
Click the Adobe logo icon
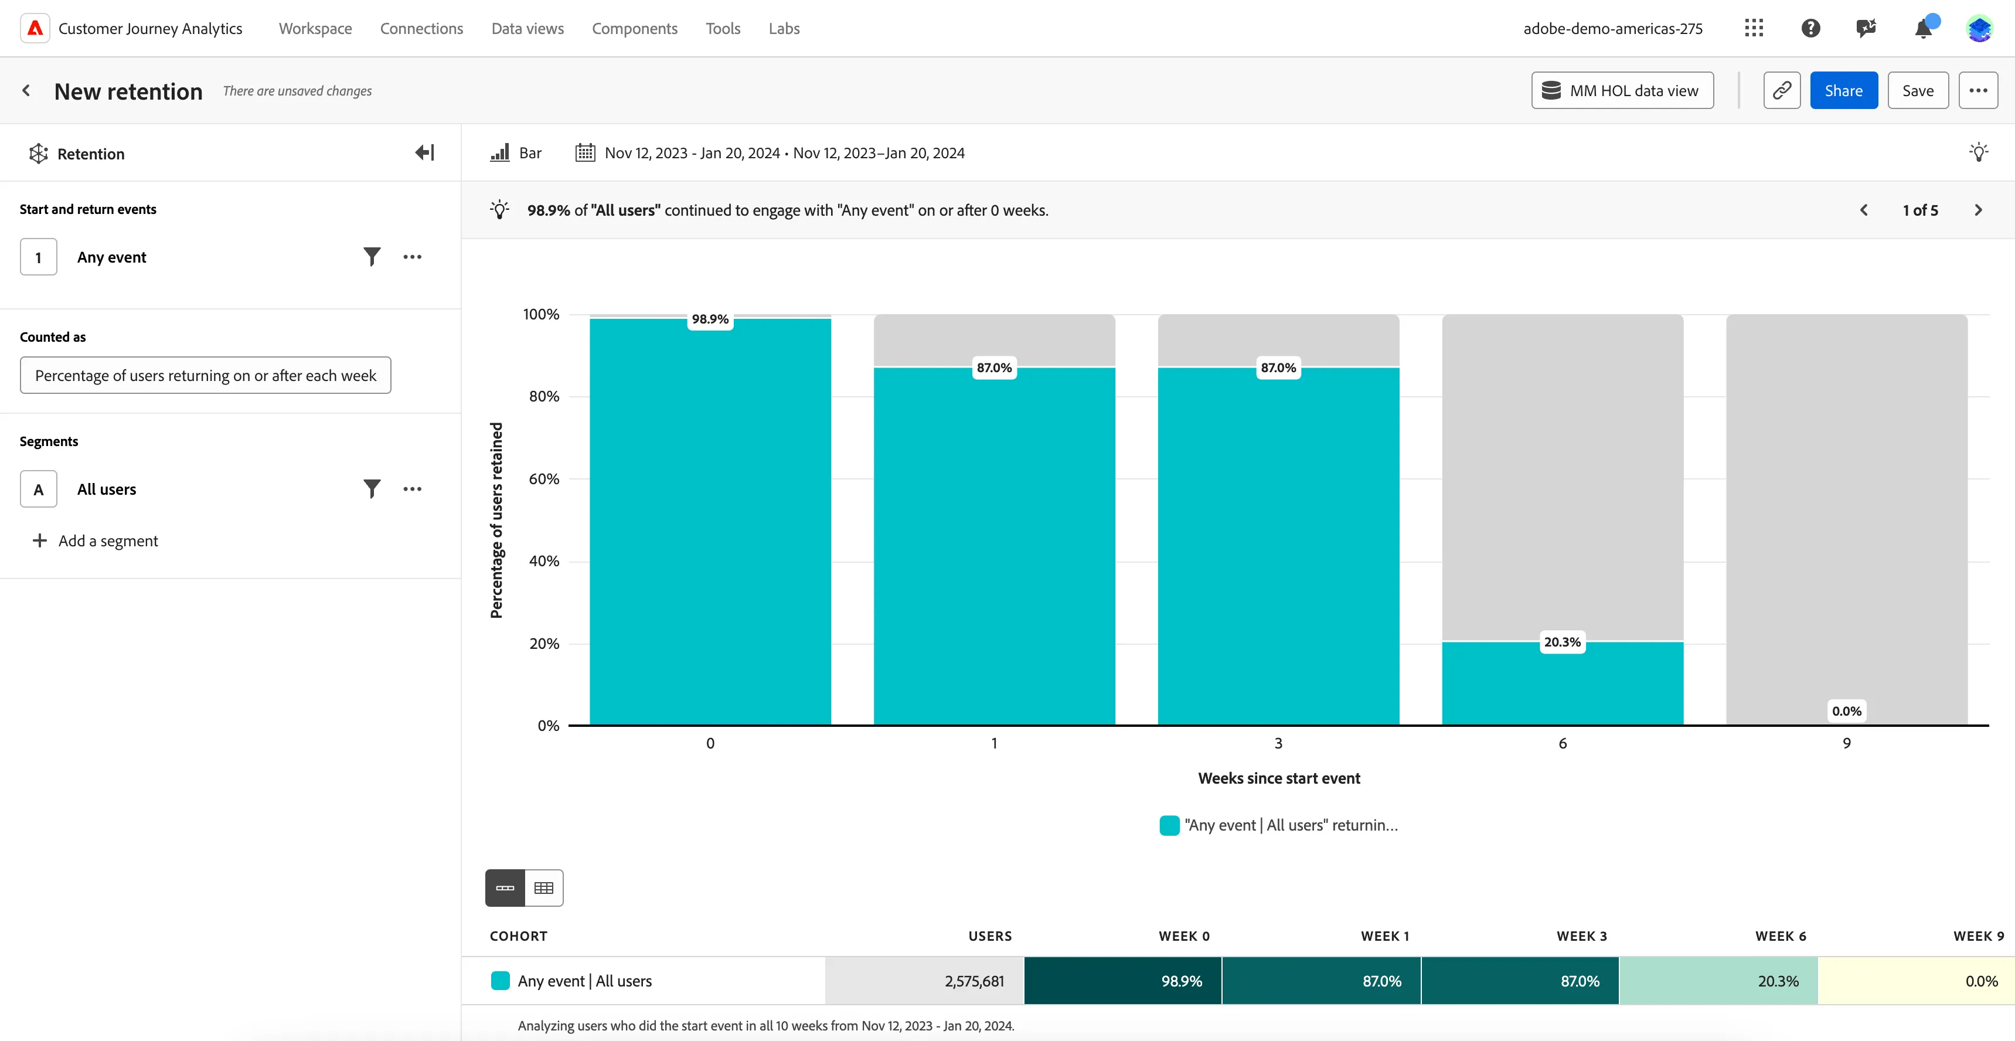[x=35, y=28]
